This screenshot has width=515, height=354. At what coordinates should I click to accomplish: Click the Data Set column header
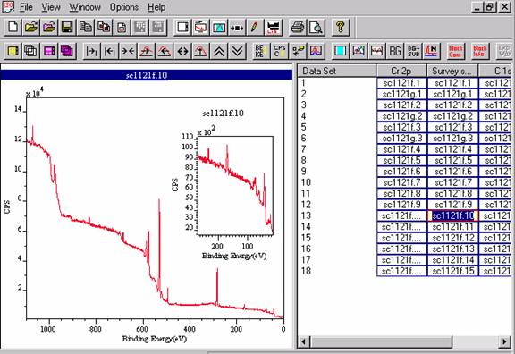click(x=337, y=71)
